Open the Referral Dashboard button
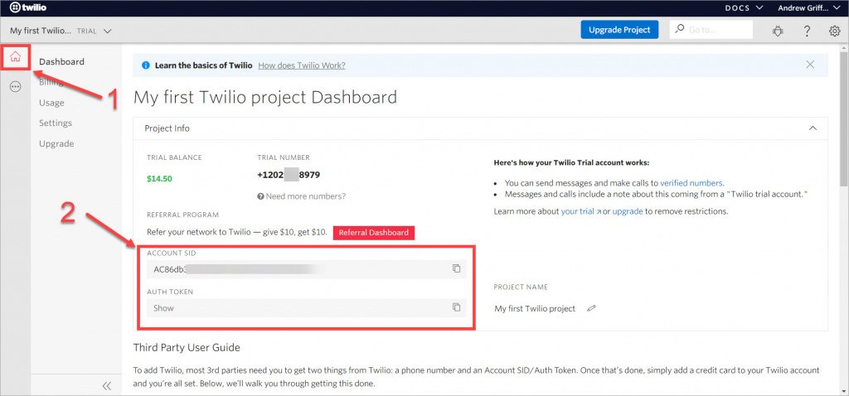This screenshot has height=396, width=849. tap(374, 233)
